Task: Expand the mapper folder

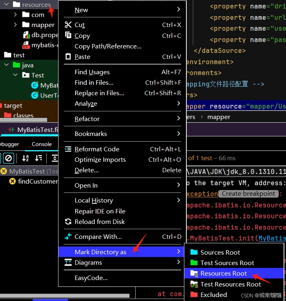Action: tap(15, 25)
